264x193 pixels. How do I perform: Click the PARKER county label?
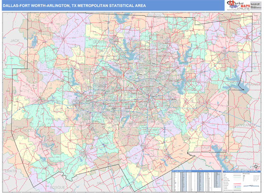(53, 119)
